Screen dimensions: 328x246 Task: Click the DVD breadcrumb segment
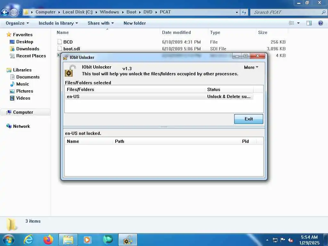[x=148, y=12]
